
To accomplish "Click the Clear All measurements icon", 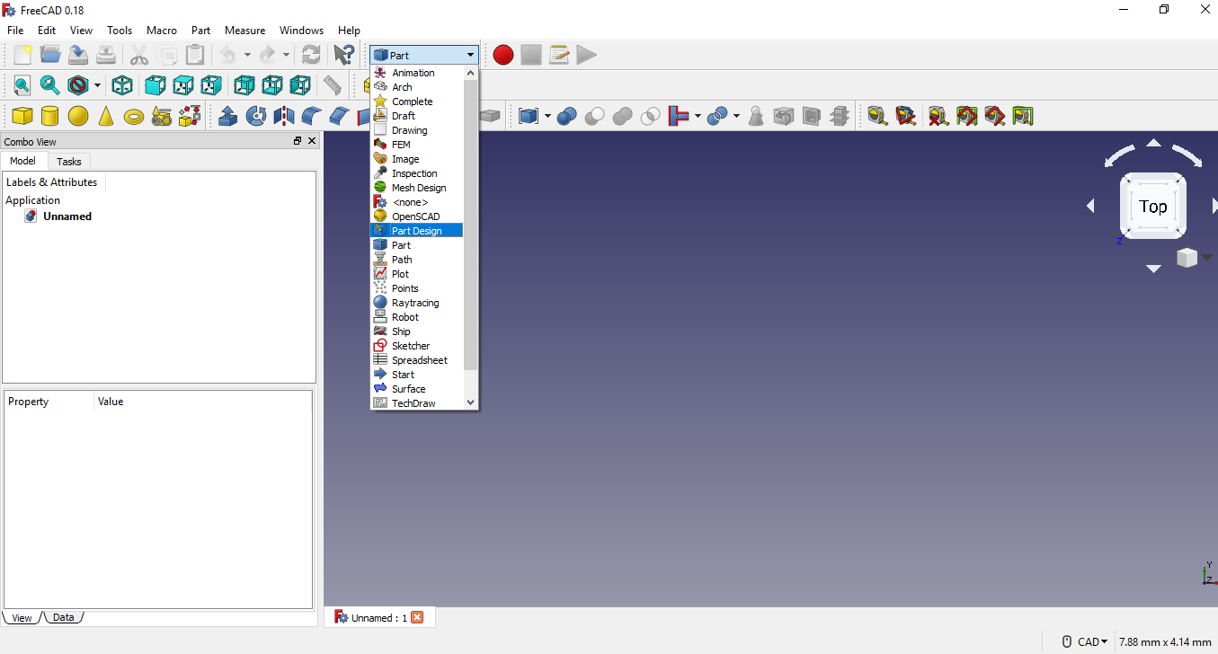I will (938, 116).
